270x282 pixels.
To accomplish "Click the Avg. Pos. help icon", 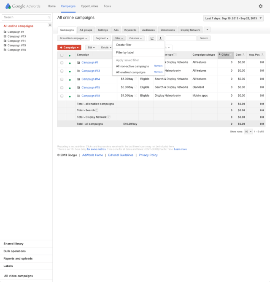I will (x=262, y=54).
